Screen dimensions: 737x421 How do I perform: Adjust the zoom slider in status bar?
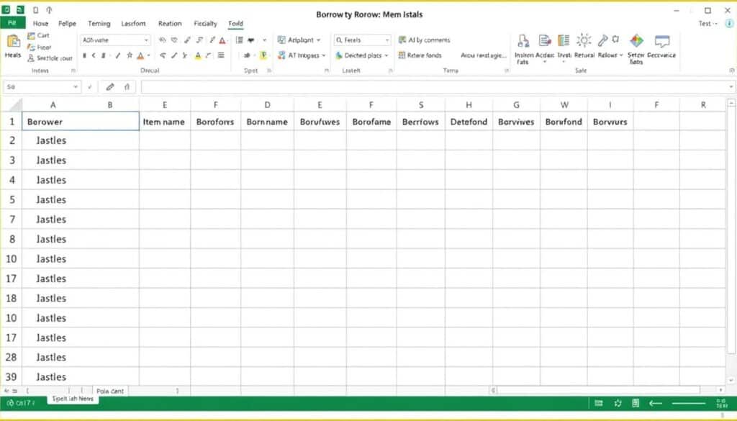click(x=689, y=403)
